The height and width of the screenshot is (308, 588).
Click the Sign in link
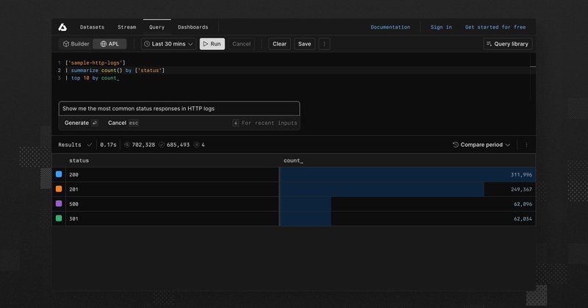441,27
